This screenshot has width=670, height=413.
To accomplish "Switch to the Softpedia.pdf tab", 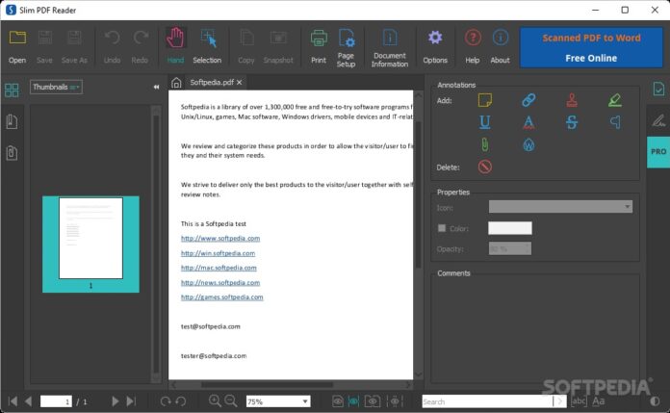I will pyautogui.click(x=211, y=83).
